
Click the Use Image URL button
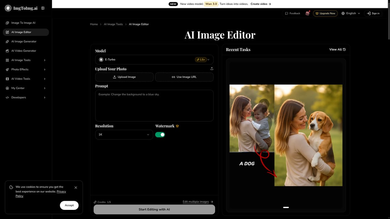(184, 77)
